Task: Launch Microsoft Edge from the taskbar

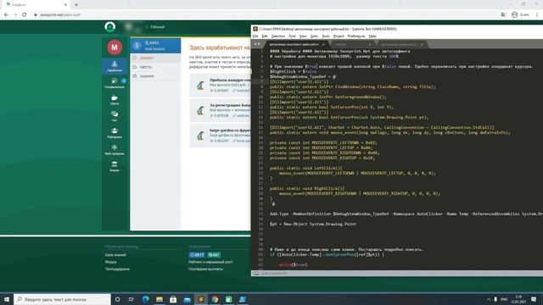Action: [x=145, y=299]
